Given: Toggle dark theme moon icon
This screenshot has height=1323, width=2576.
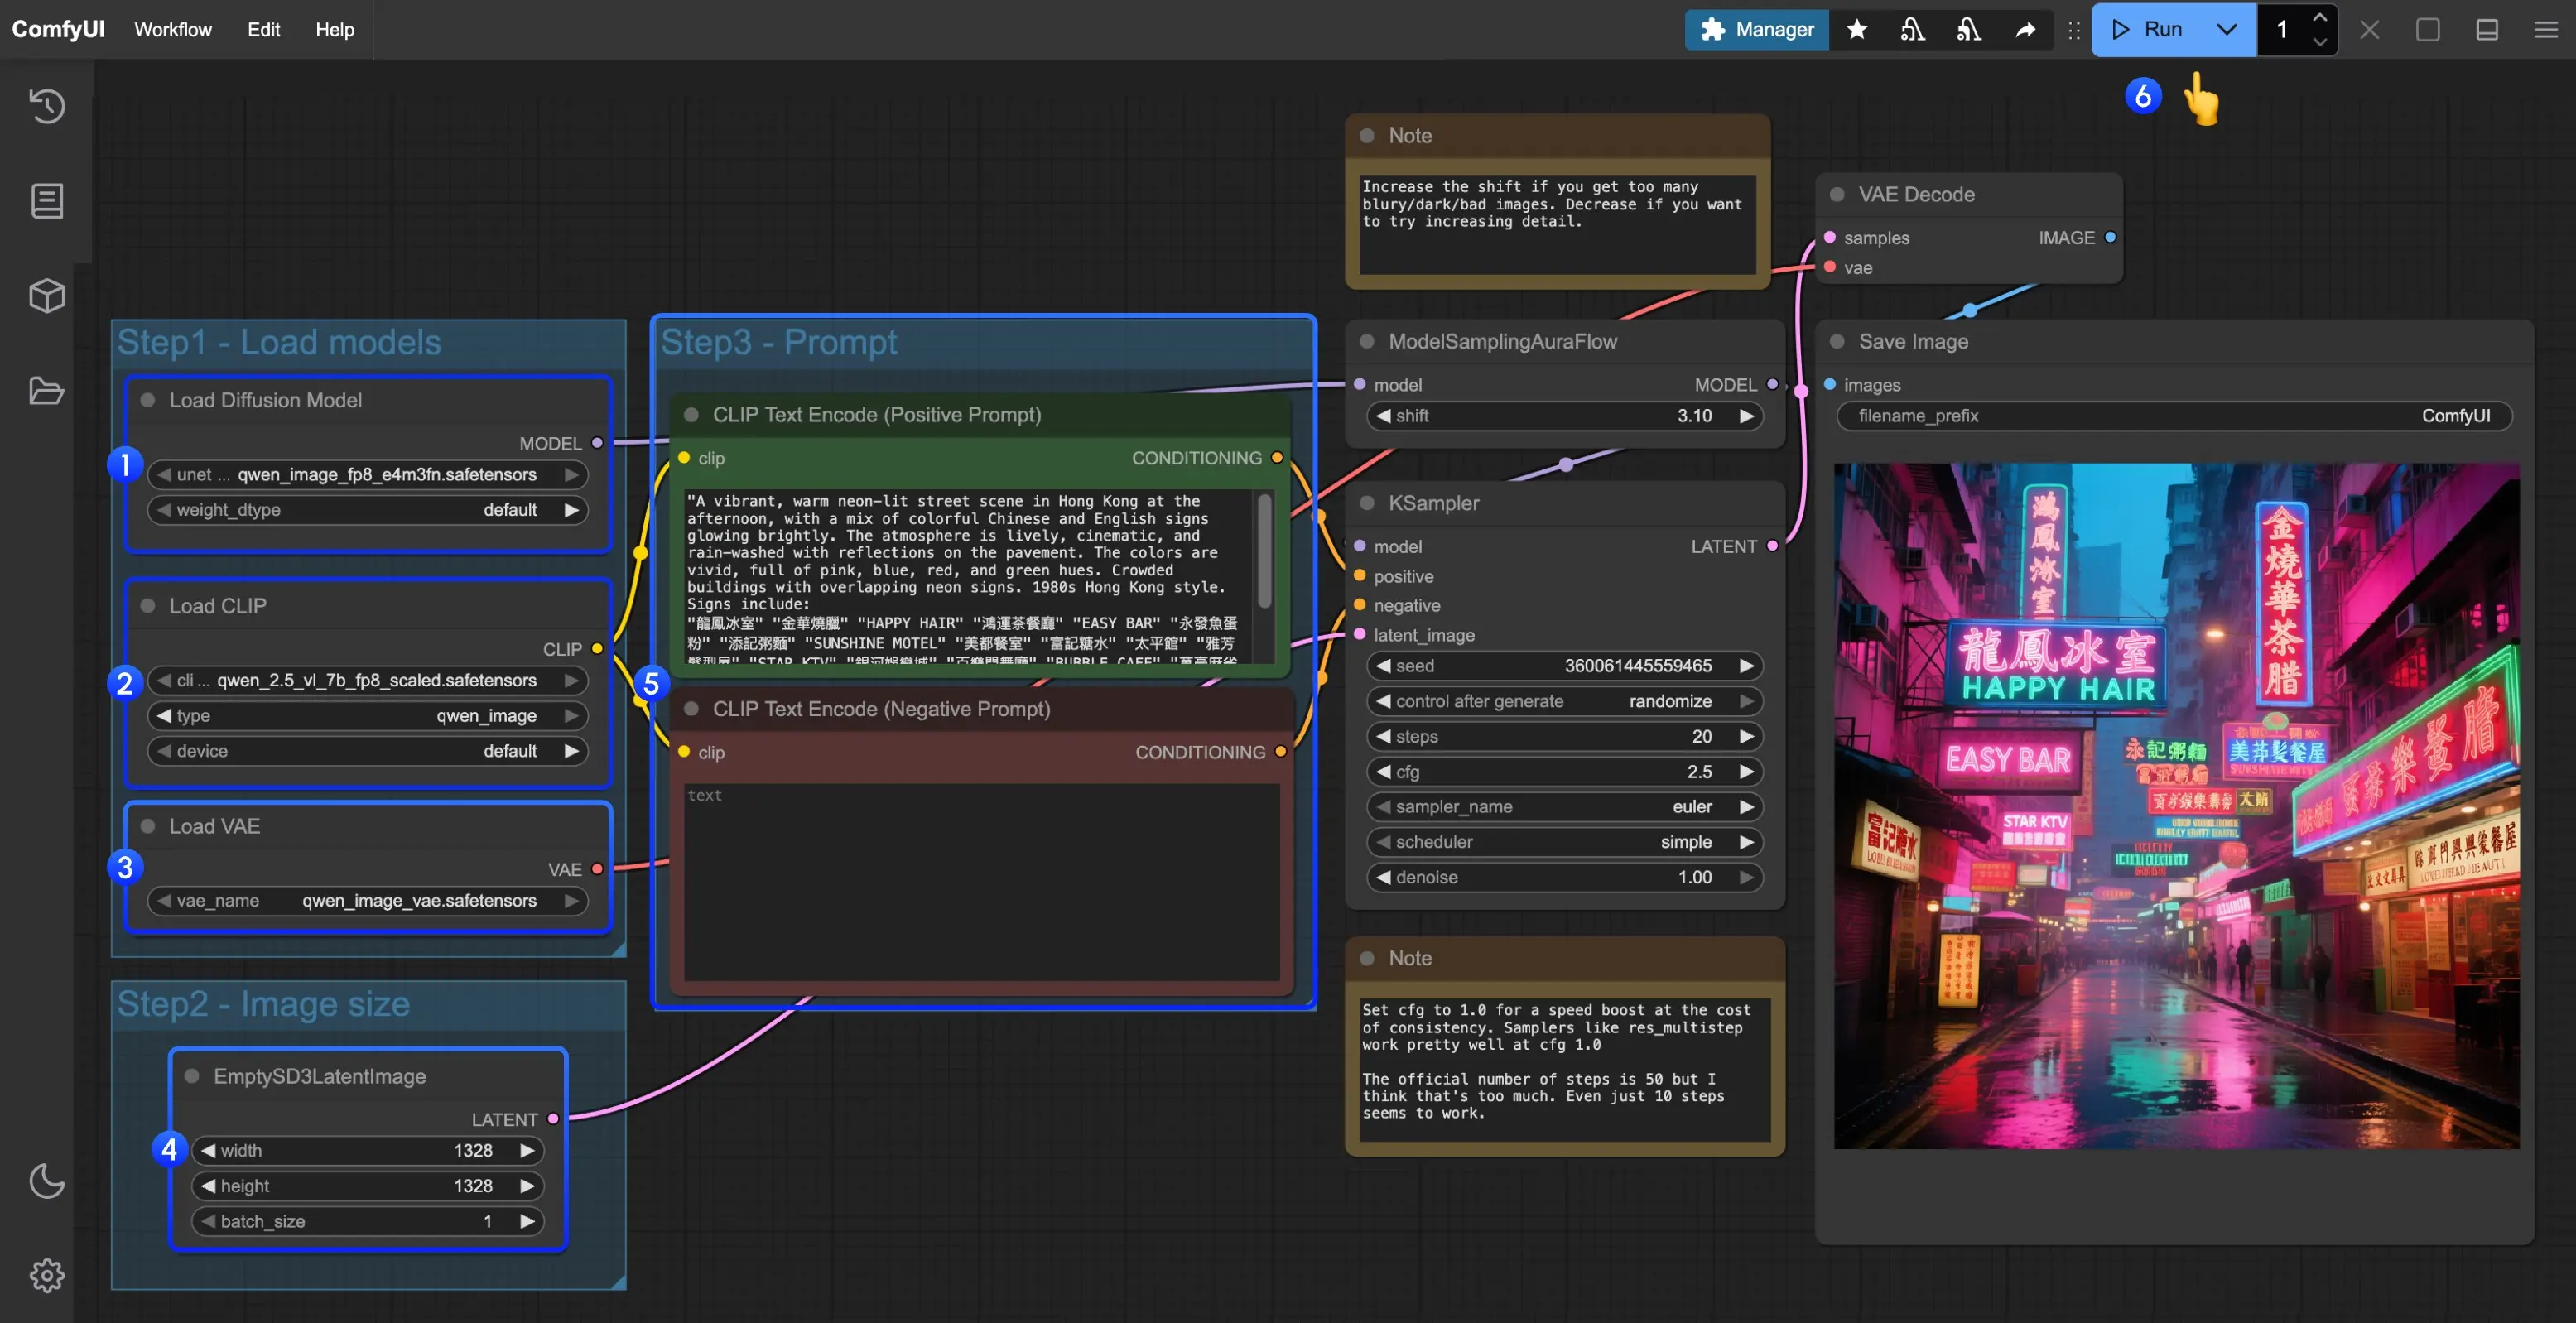Looking at the screenshot, I should [x=47, y=1181].
